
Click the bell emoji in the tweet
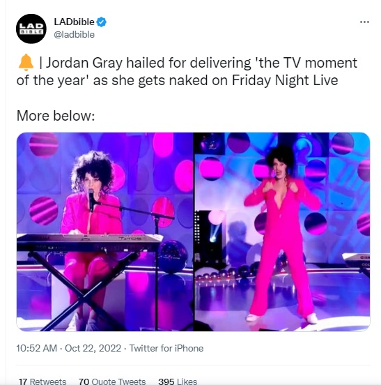coord(26,62)
